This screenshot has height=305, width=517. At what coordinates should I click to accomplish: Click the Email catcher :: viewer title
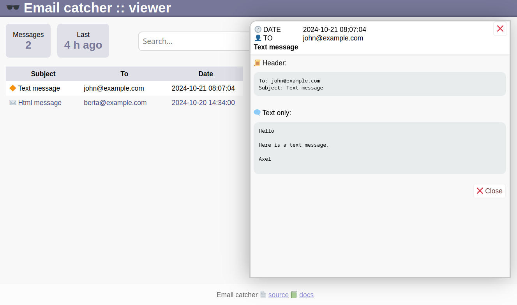(97, 8)
